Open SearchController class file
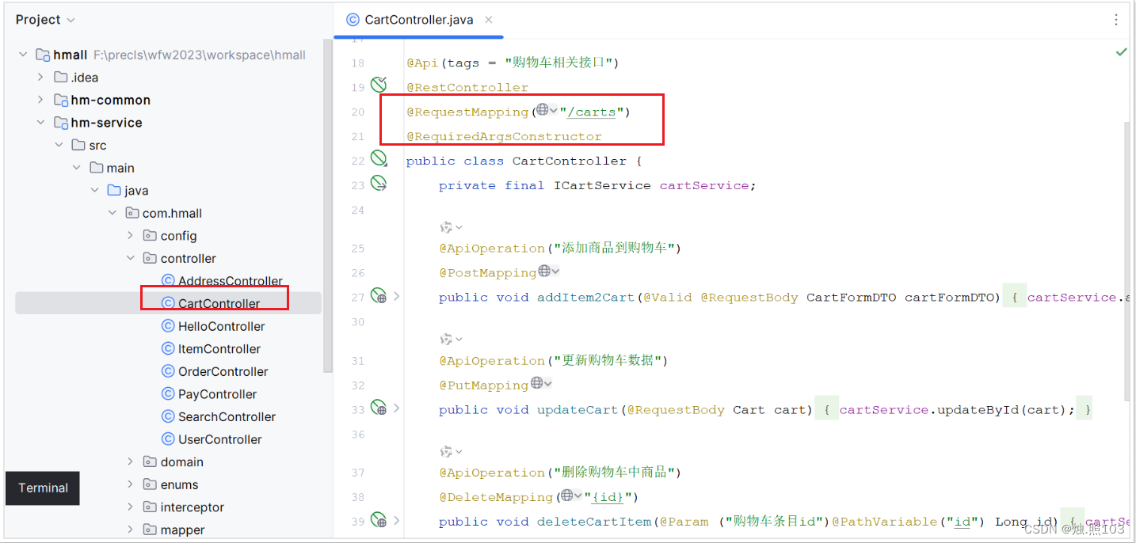Image resolution: width=1136 pixels, height=543 pixels. (x=227, y=416)
